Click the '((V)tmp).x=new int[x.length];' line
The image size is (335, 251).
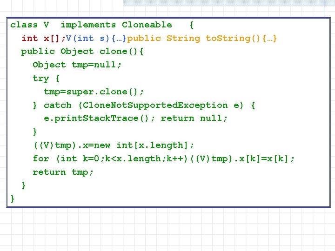pyautogui.click(x=114, y=145)
